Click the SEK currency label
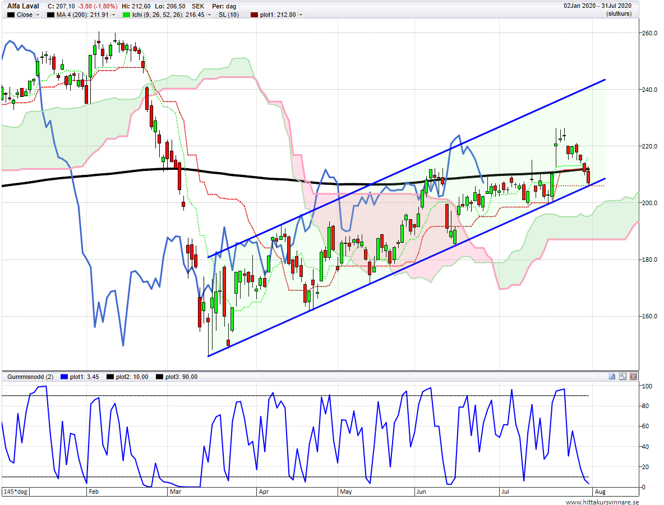 [x=198, y=6]
